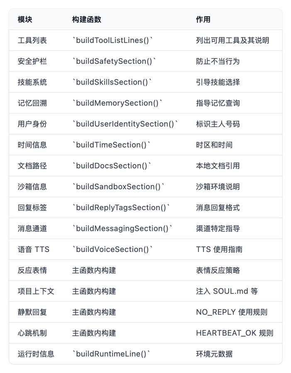Click the 模块 column header
Image resolution: width=291 pixels, height=373 pixels.
click(25, 19)
